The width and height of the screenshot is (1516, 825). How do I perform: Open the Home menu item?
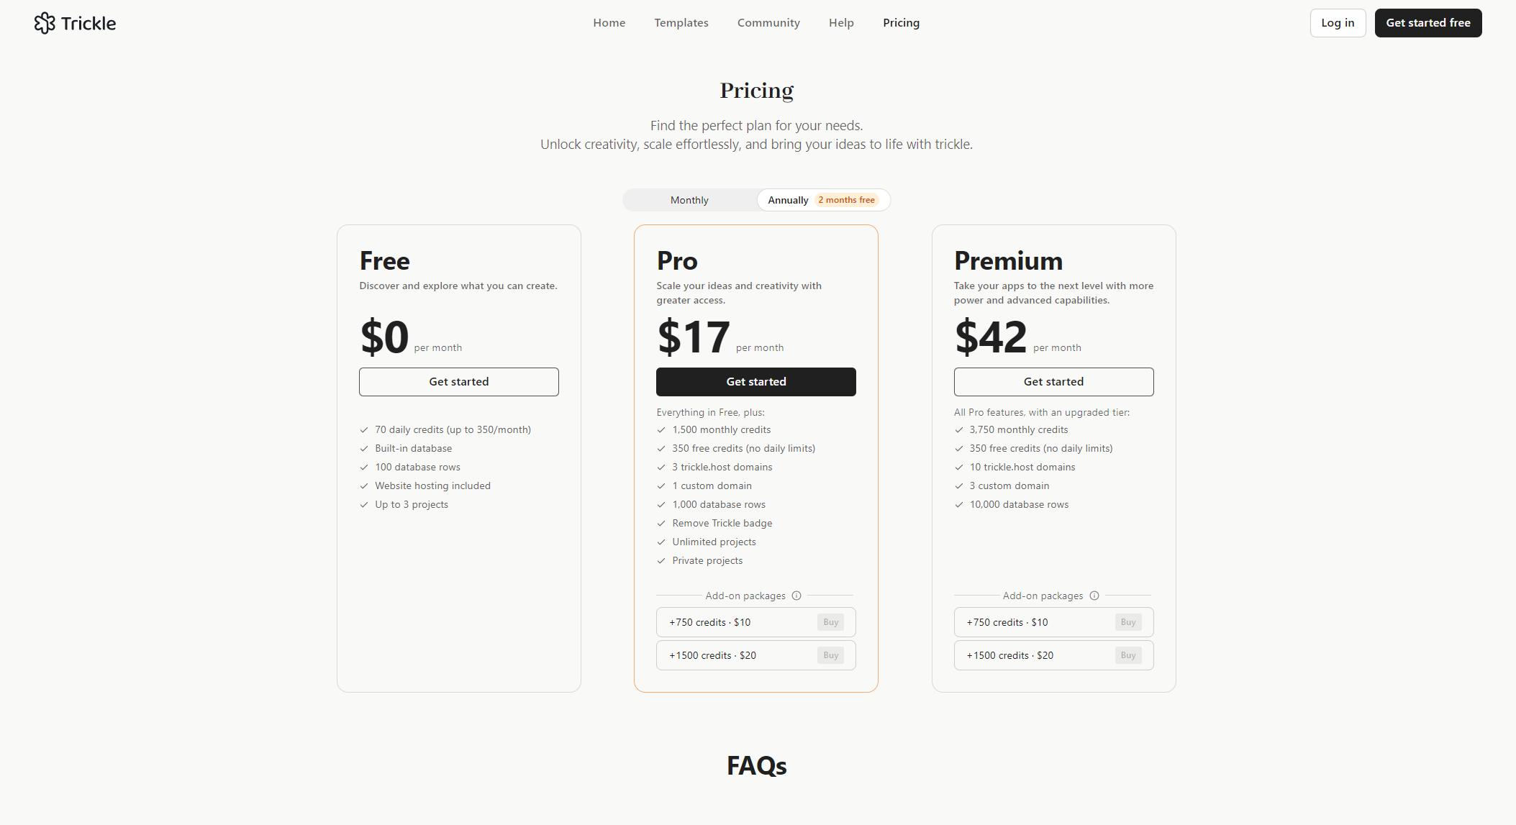609,23
